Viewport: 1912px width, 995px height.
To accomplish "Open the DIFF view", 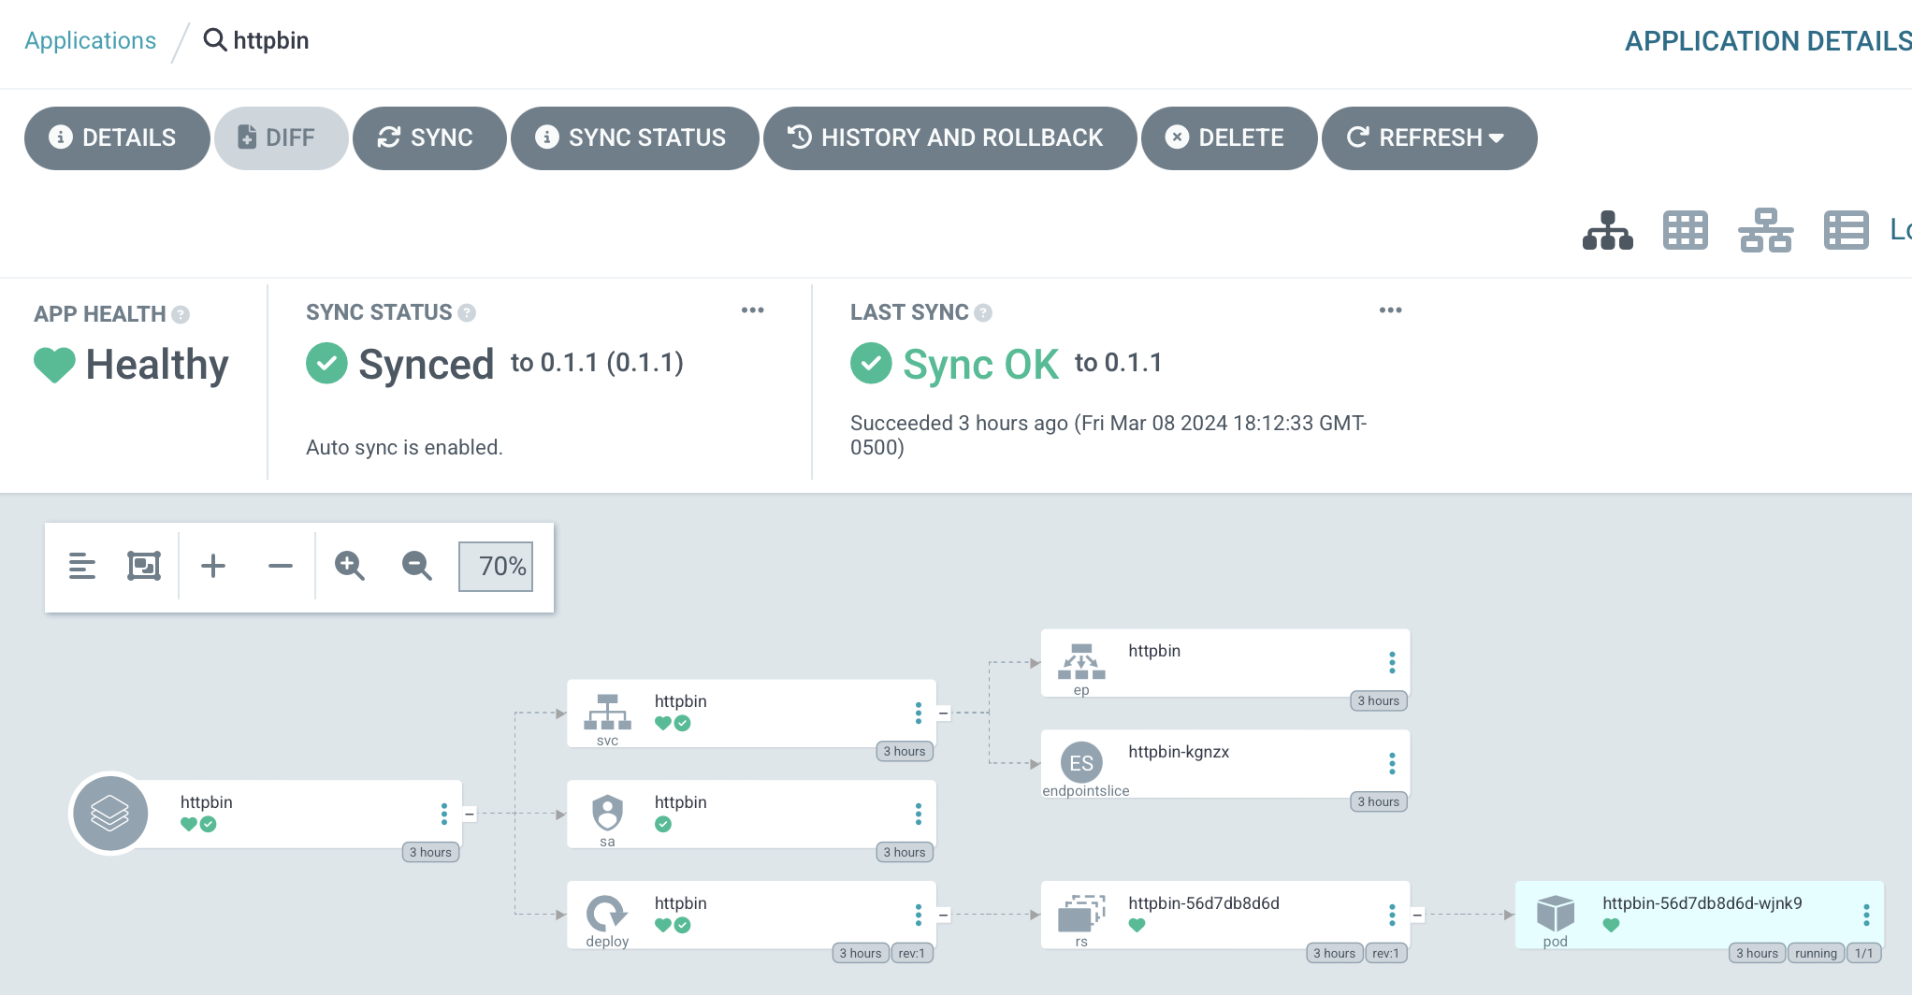I will pos(281,137).
